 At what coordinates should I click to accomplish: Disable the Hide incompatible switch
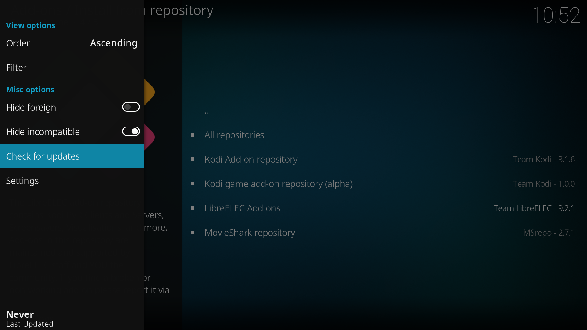tap(131, 131)
